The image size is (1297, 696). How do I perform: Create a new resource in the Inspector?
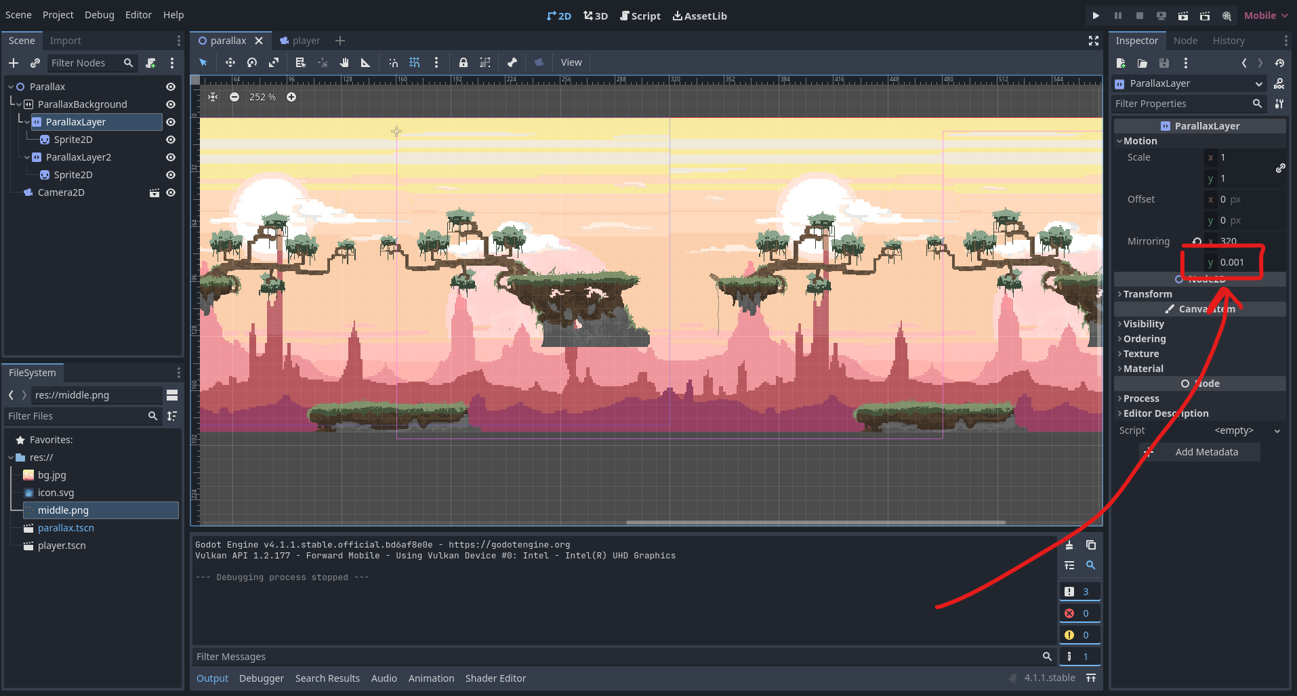pos(1122,63)
